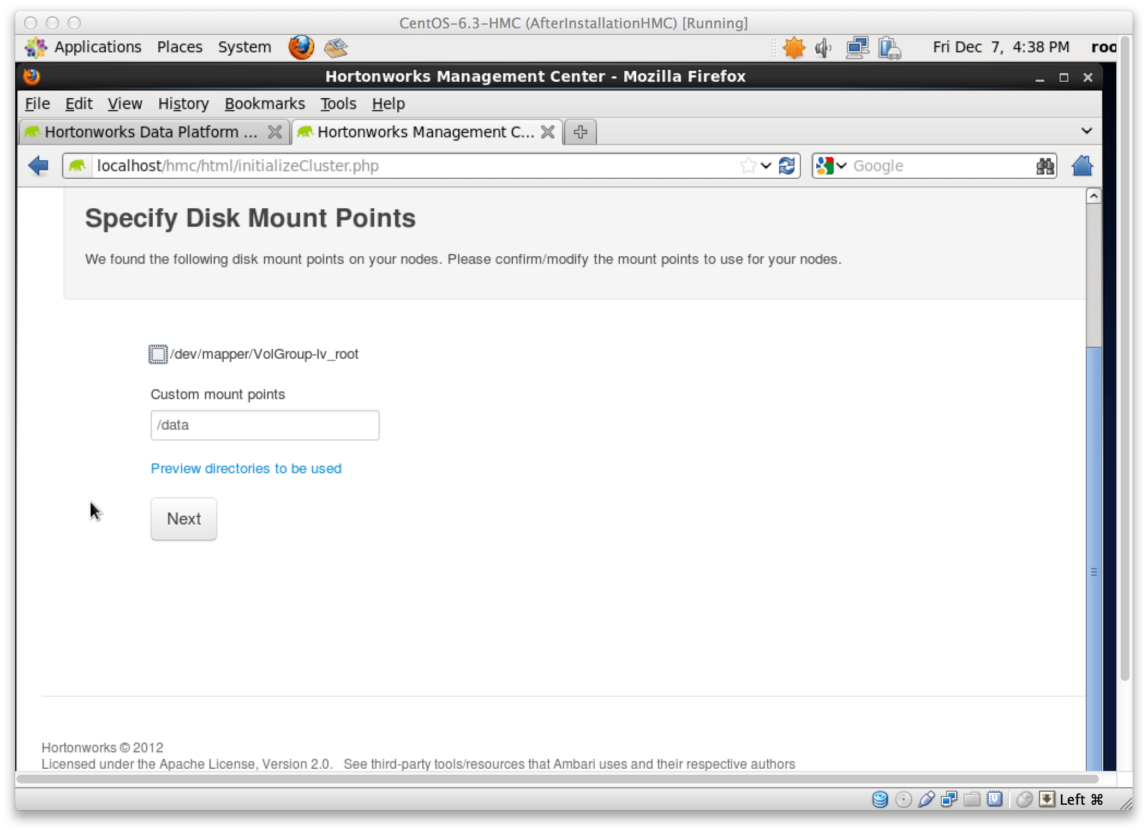Open a new tab with plus button

[x=581, y=132]
